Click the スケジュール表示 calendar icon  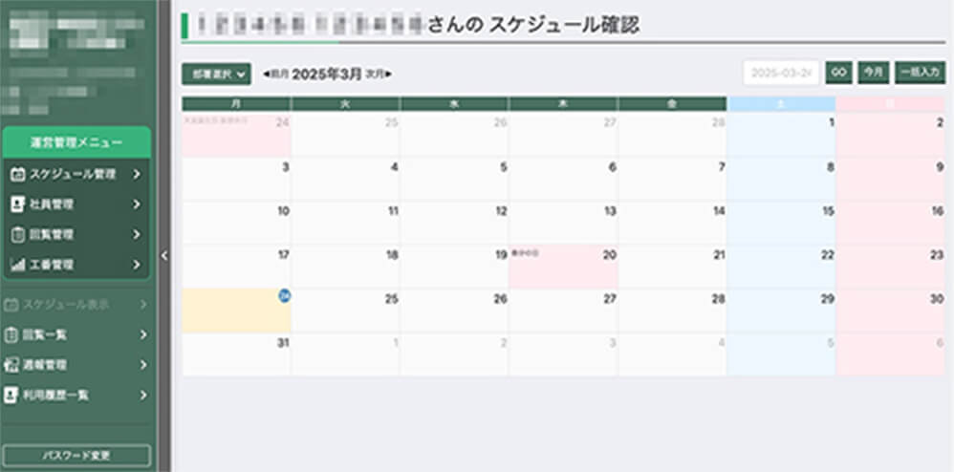[11, 305]
